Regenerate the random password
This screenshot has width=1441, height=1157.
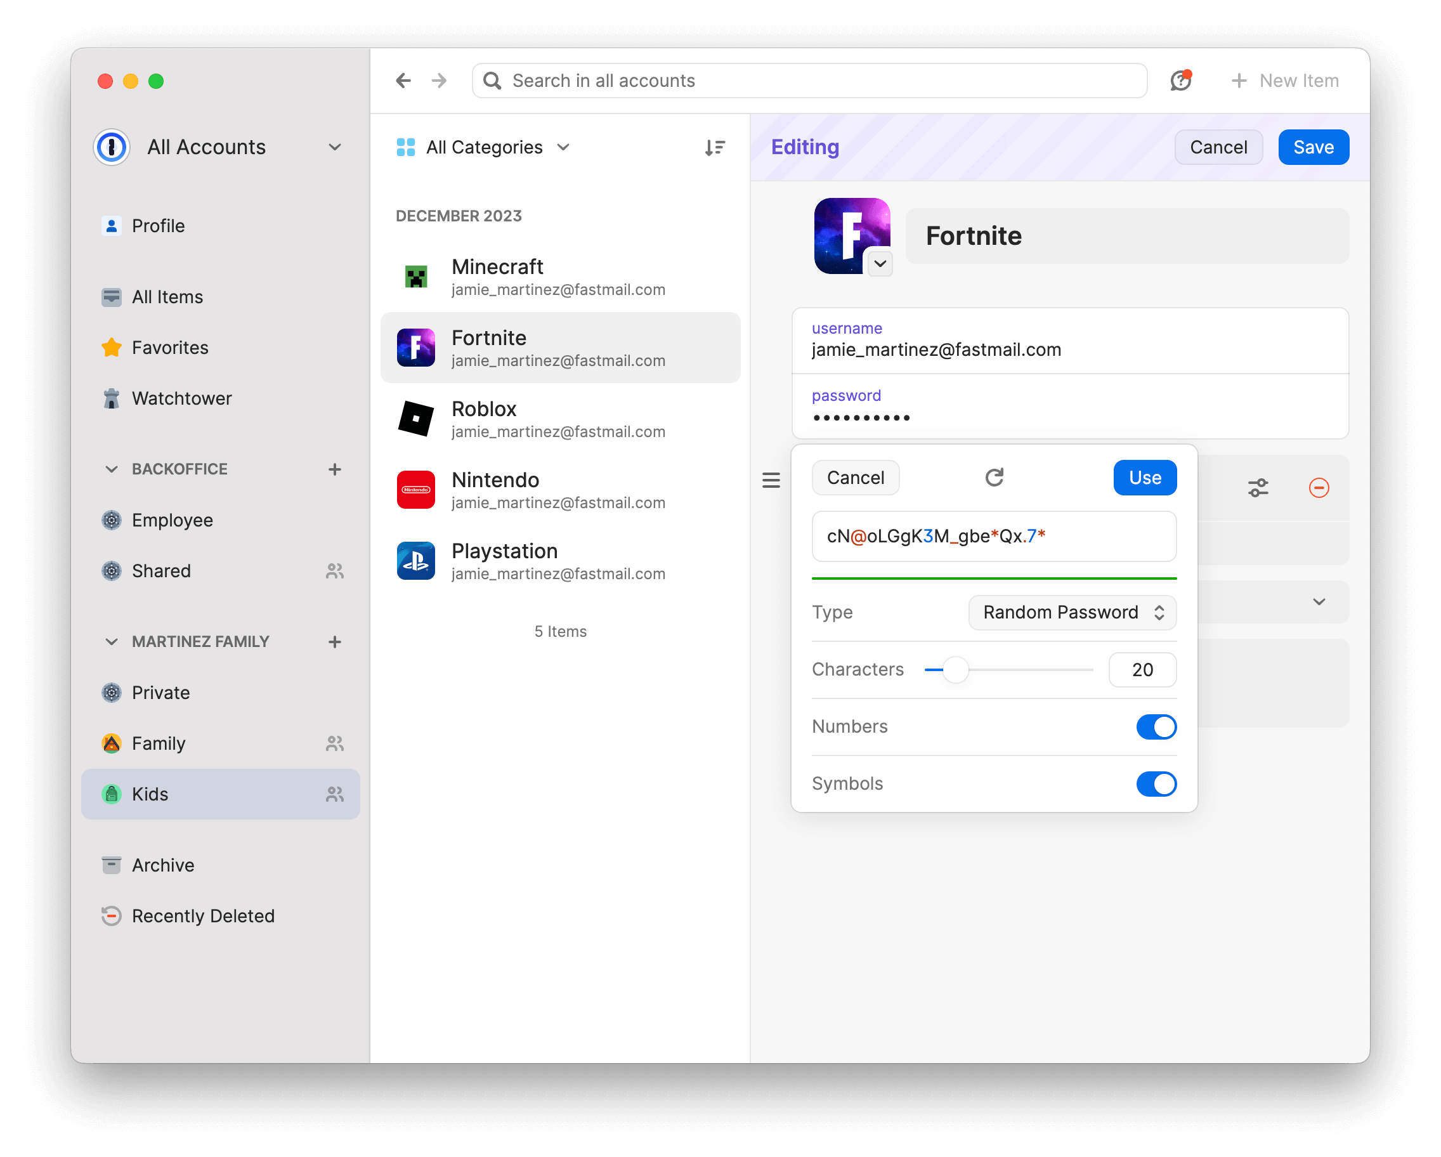pos(994,477)
